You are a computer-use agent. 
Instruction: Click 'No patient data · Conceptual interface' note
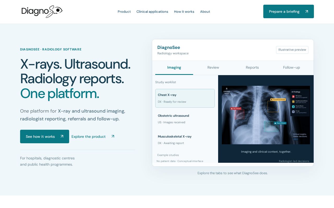(180, 161)
